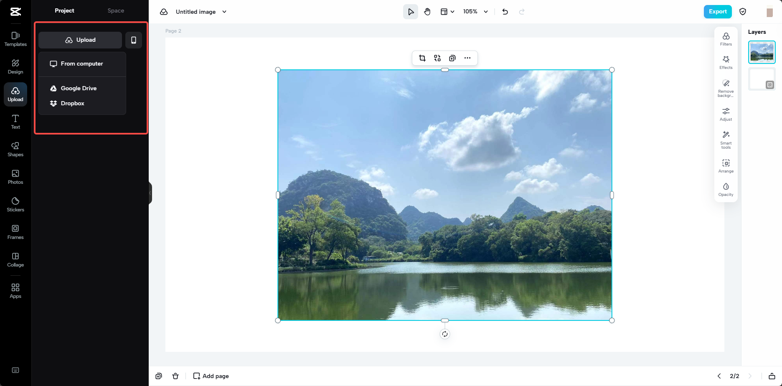Open the Adjust panel
This screenshot has height=386, width=782.
tap(726, 113)
